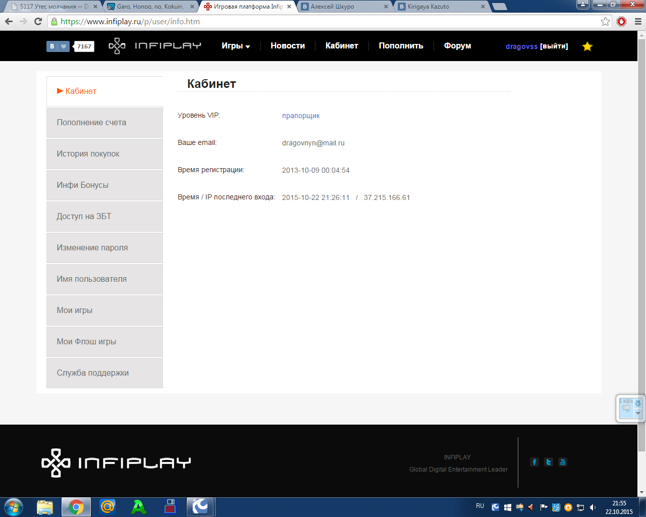Open История покупок in the sidebar

(x=104, y=154)
